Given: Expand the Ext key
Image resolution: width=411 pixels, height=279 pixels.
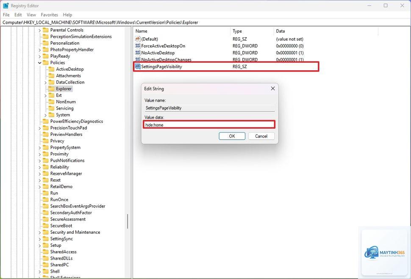Looking at the screenshot, I should click(x=45, y=96).
